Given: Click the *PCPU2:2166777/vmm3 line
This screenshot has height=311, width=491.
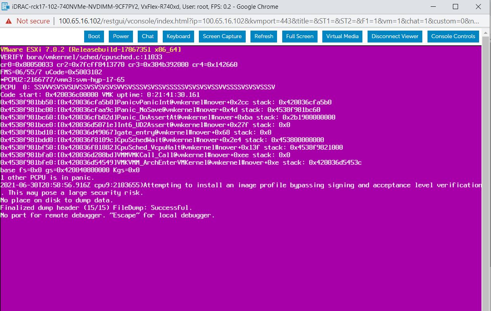Looking at the screenshot, I should 62,80.
